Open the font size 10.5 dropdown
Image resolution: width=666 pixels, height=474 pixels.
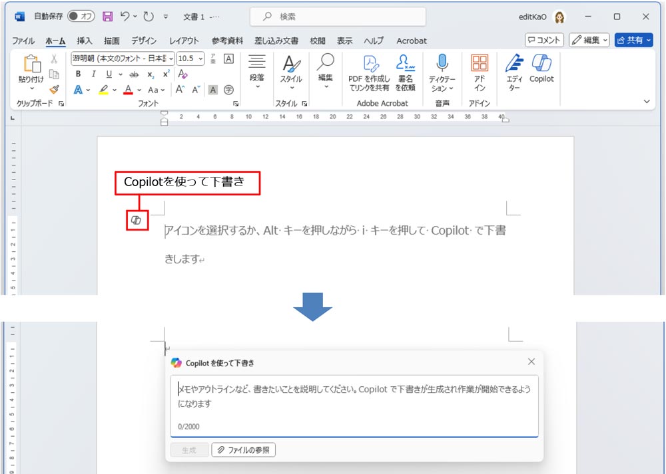200,59
